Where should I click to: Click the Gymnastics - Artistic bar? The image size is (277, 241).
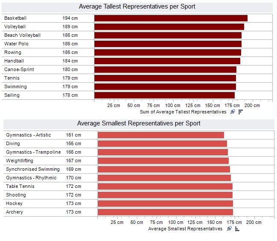161,135
